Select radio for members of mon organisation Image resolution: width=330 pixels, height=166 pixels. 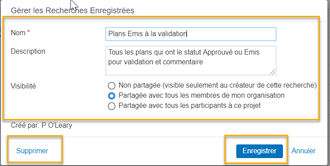[112, 96]
